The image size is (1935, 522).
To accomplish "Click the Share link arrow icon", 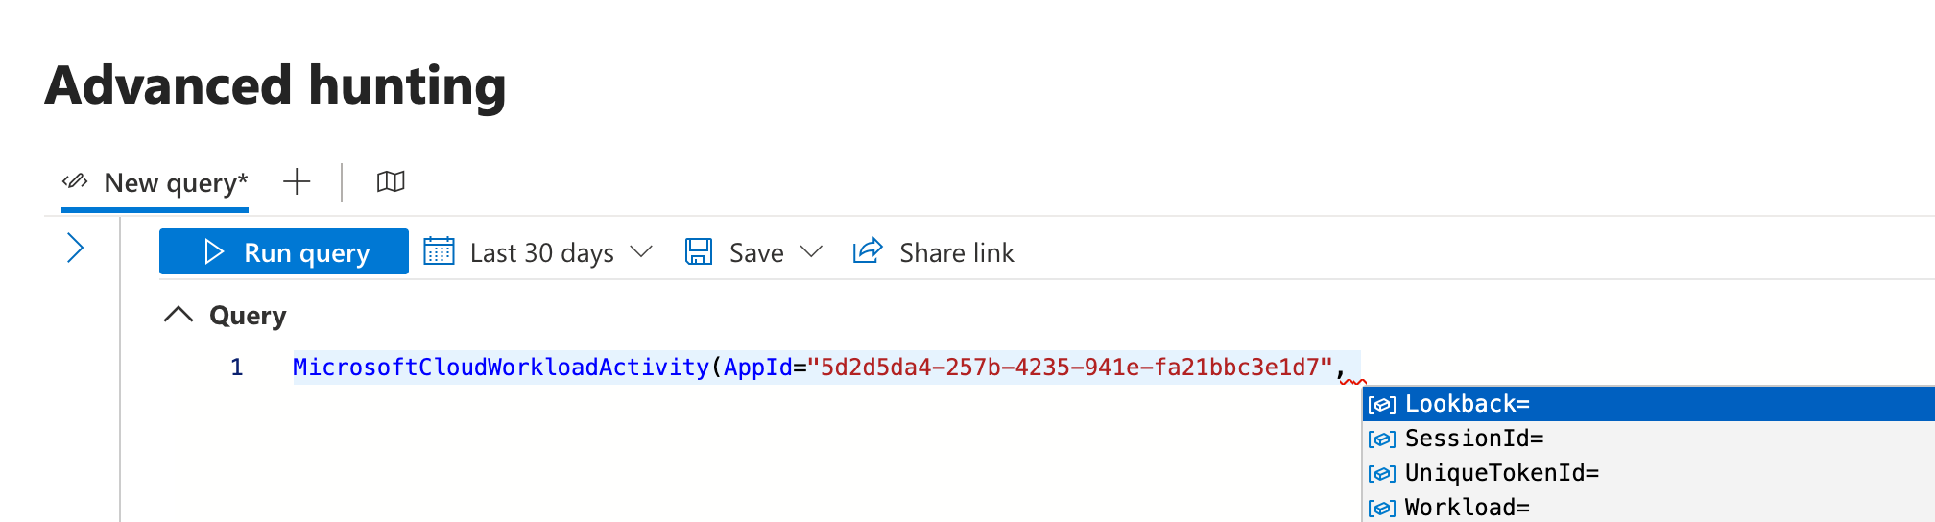I will tap(868, 251).
